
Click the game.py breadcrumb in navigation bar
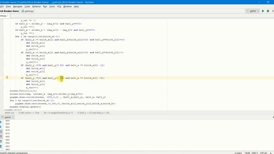27,11
